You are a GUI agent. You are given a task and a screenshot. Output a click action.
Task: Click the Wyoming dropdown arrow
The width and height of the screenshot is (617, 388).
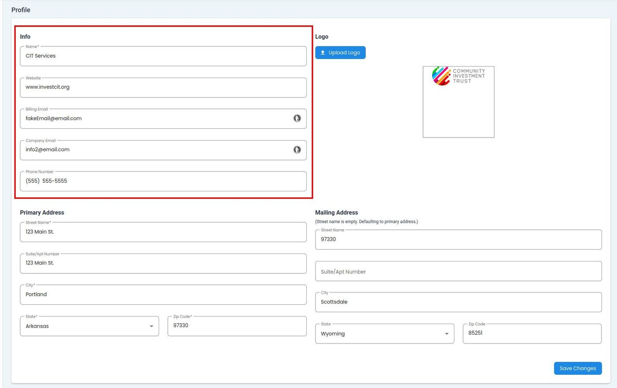point(446,334)
